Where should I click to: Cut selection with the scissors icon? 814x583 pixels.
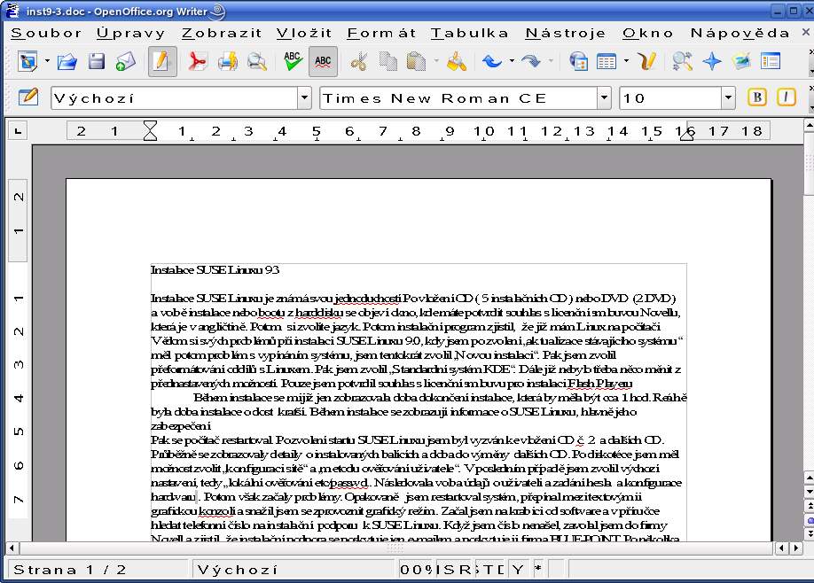[x=359, y=61]
